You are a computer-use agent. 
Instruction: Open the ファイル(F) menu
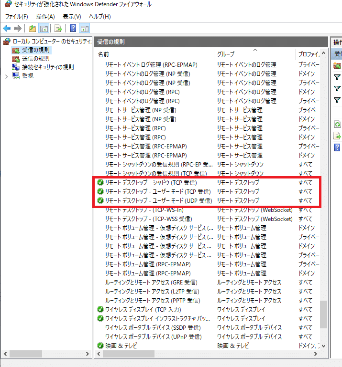tap(17, 17)
